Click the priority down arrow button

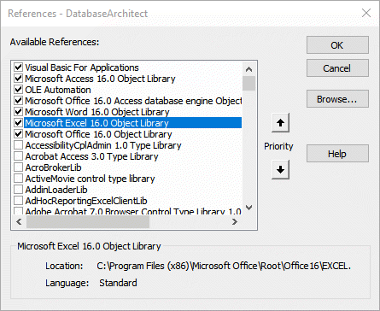point(280,170)
